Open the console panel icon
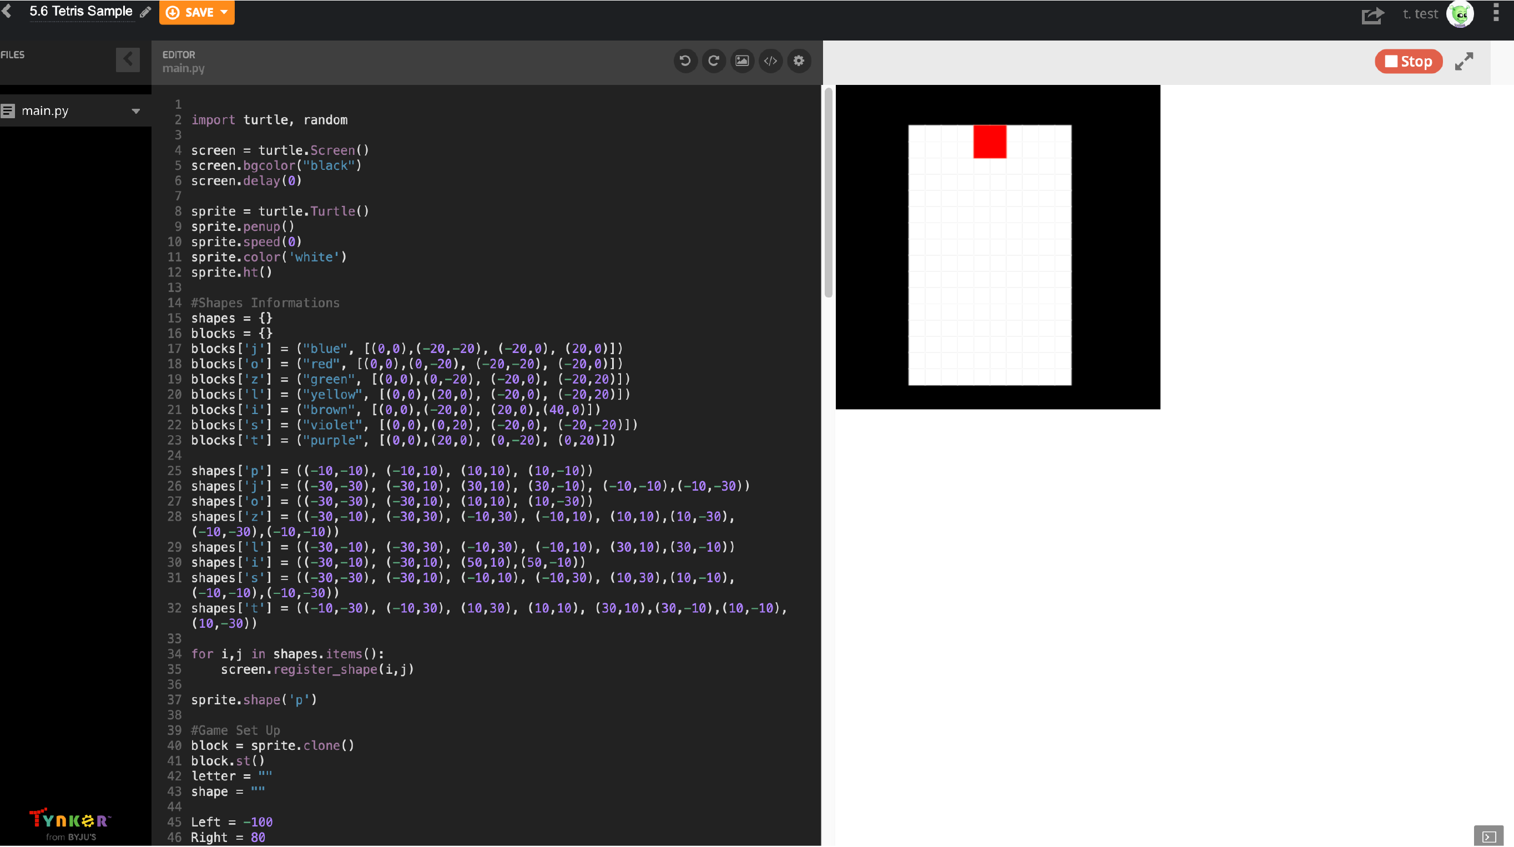 [1488, 836]
